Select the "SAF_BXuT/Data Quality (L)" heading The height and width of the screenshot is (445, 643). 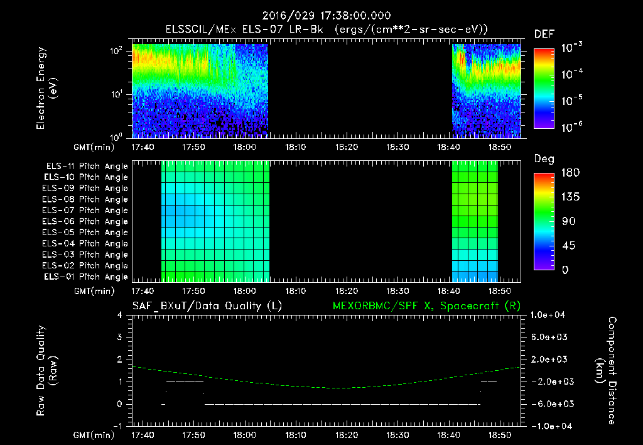(207, 306)
